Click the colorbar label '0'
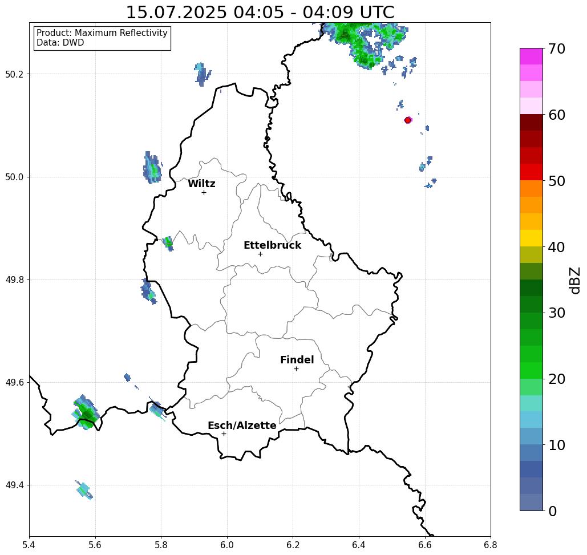The width and height of the screenshot is (587, 555). click(553, 511)
